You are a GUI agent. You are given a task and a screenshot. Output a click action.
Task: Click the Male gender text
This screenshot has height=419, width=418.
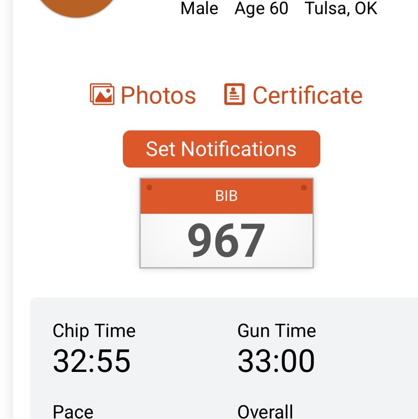(199, 8)
